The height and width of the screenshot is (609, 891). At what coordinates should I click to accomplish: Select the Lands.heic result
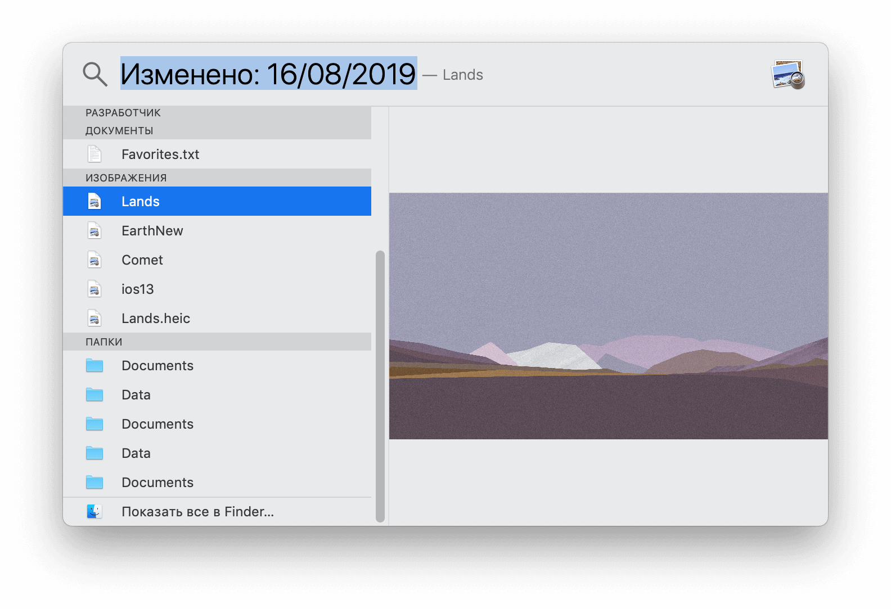(217, 318)
